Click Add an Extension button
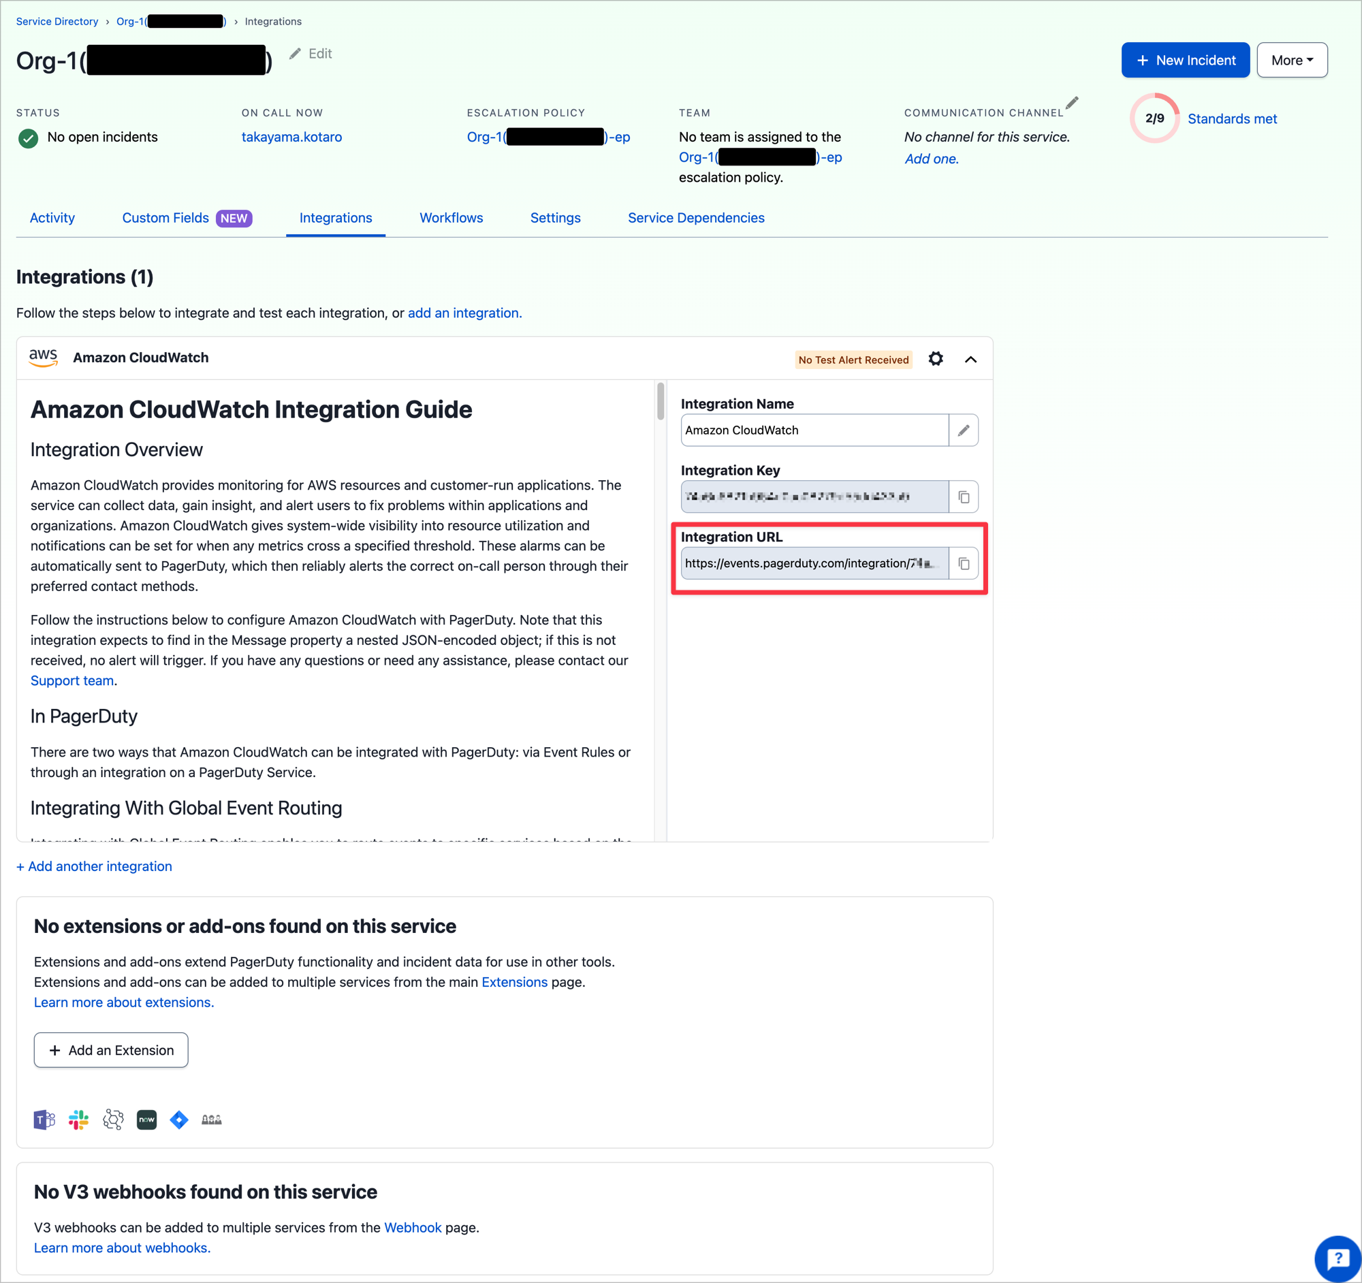 (x=111, y=1050)
